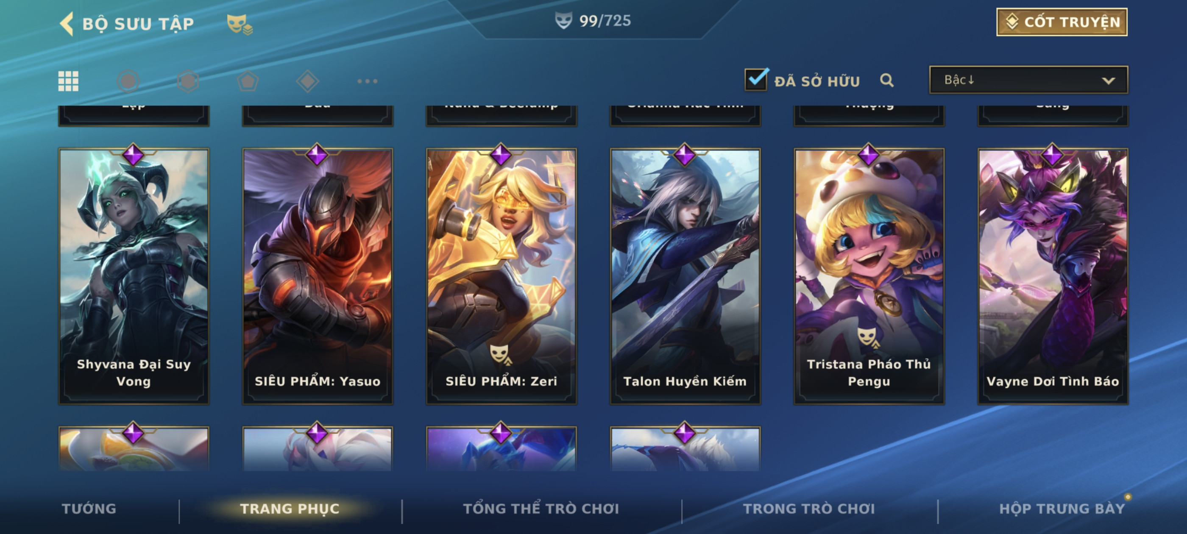
Task: Show more filters via three dots
Action: click(367, 81)
